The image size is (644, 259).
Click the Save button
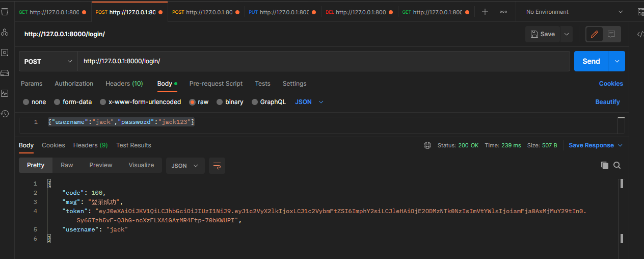pyautogui.click(x=543, y=34)
